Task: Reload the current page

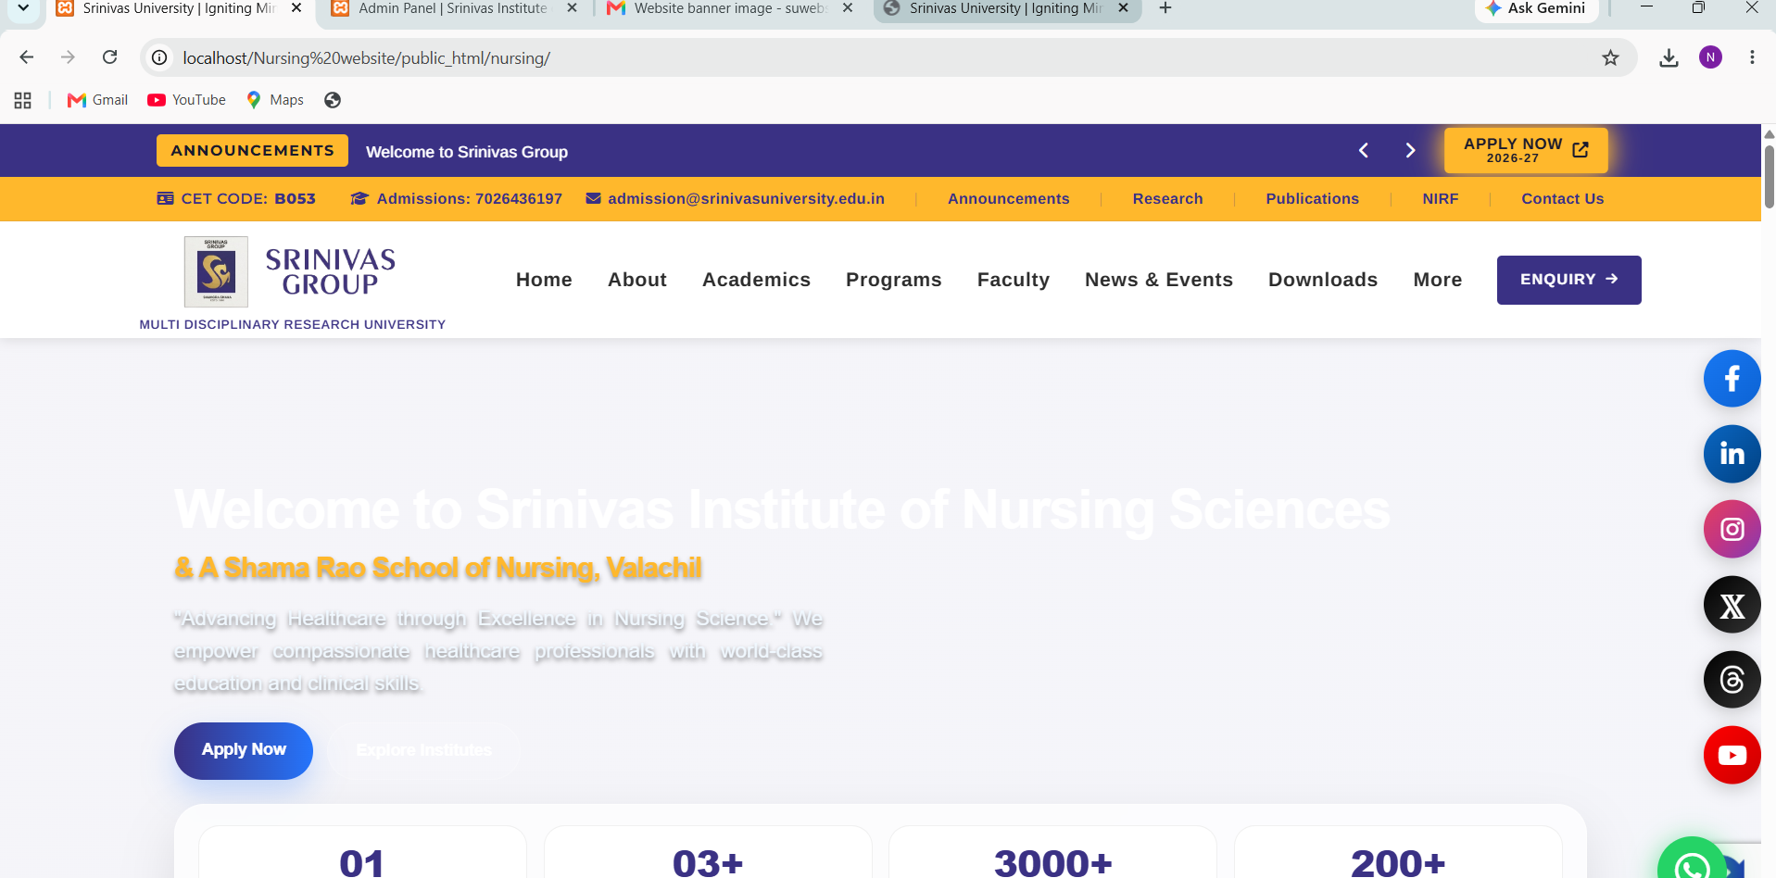Action: [109, 57]
